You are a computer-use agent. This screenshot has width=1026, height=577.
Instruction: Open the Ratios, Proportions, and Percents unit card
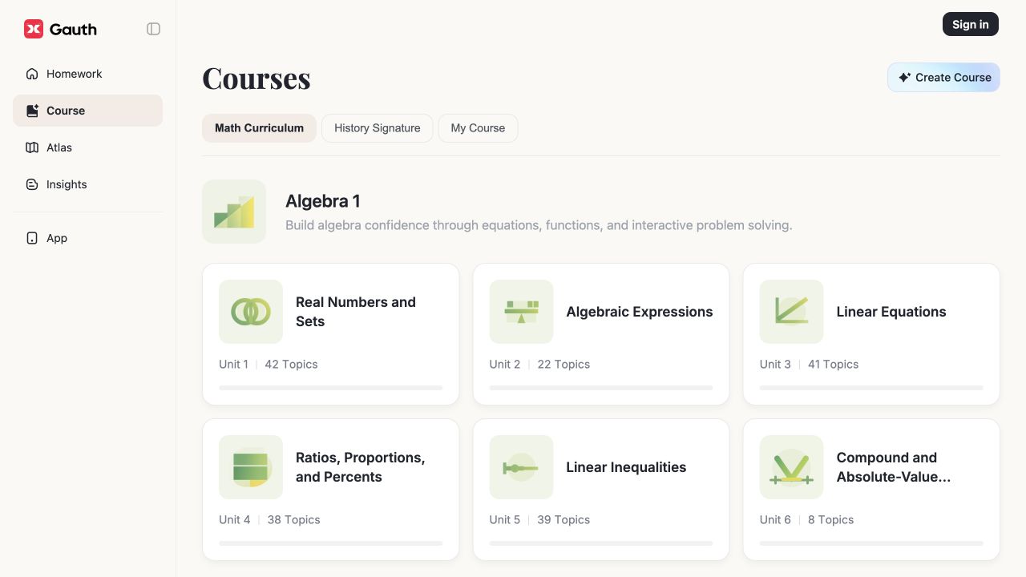[x=330, y=490]
